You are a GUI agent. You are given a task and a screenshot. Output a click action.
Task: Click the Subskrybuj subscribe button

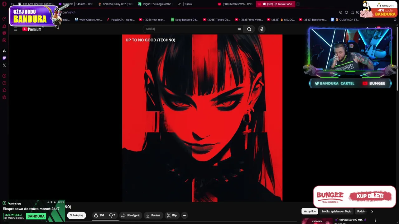(76, 215)
